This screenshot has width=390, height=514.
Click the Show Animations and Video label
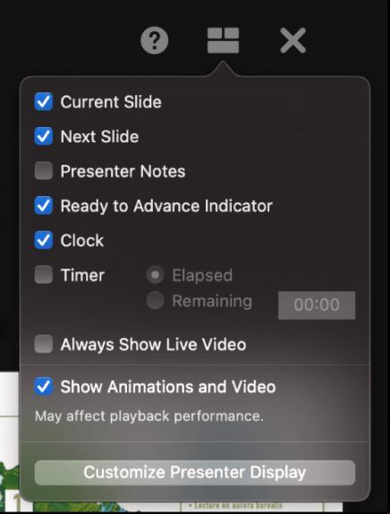(168, 387)
